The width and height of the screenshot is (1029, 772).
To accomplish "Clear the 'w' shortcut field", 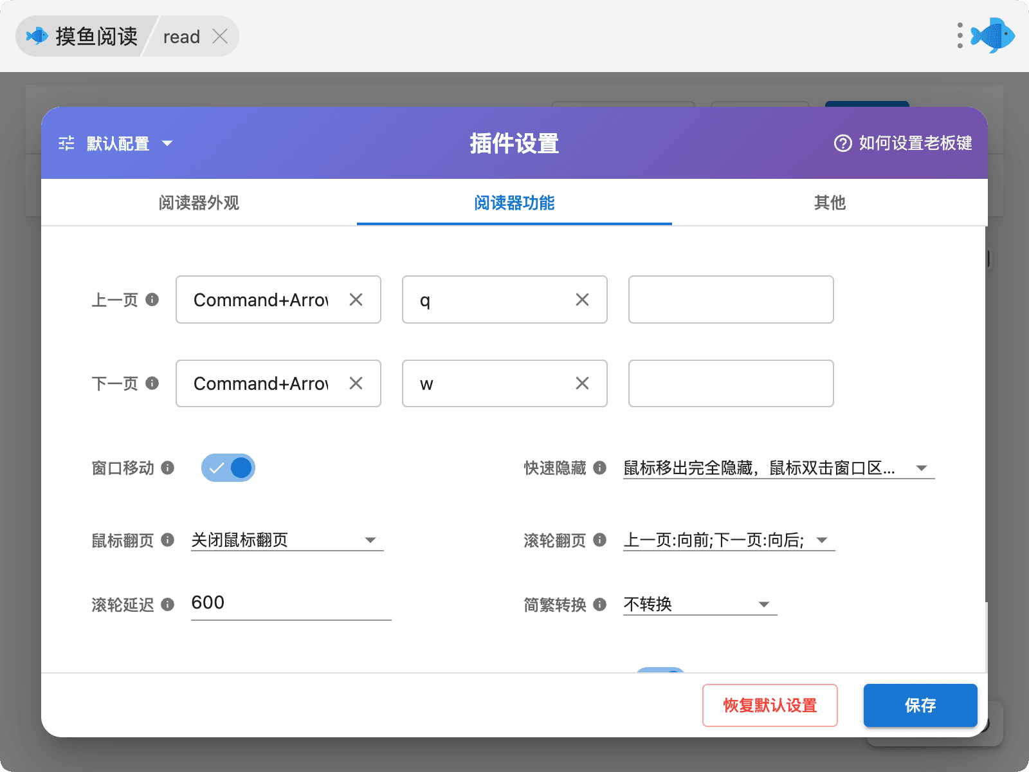I will tap(582, 383).
